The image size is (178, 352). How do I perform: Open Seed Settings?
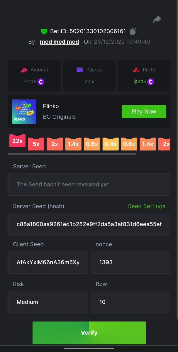(147, 206)
